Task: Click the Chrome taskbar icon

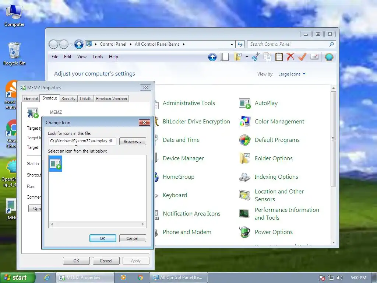Action: [x=140, y=277]
